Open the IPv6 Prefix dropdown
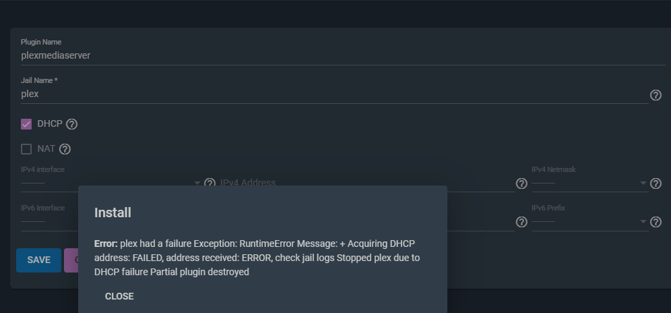This screenshot has height=313, width=671. pos(589,222)
